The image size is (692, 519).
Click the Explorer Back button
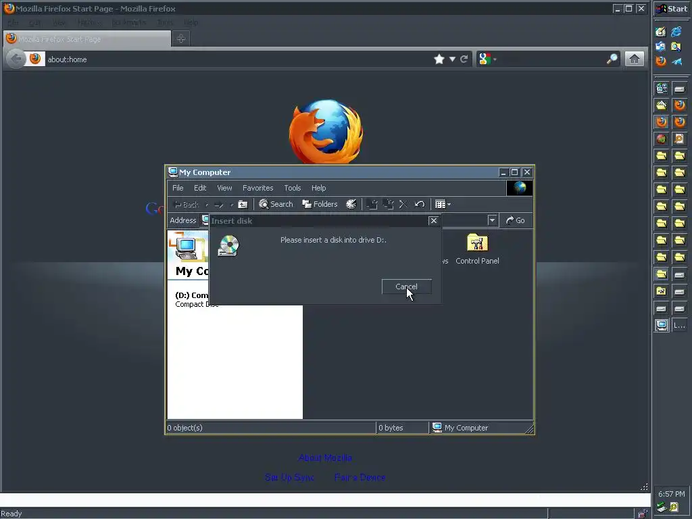[187, 205]
